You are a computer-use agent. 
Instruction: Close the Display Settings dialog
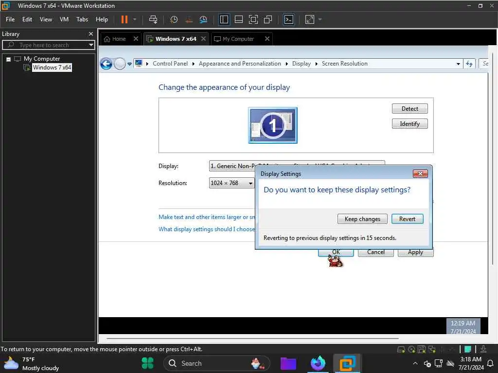[420, 174]
